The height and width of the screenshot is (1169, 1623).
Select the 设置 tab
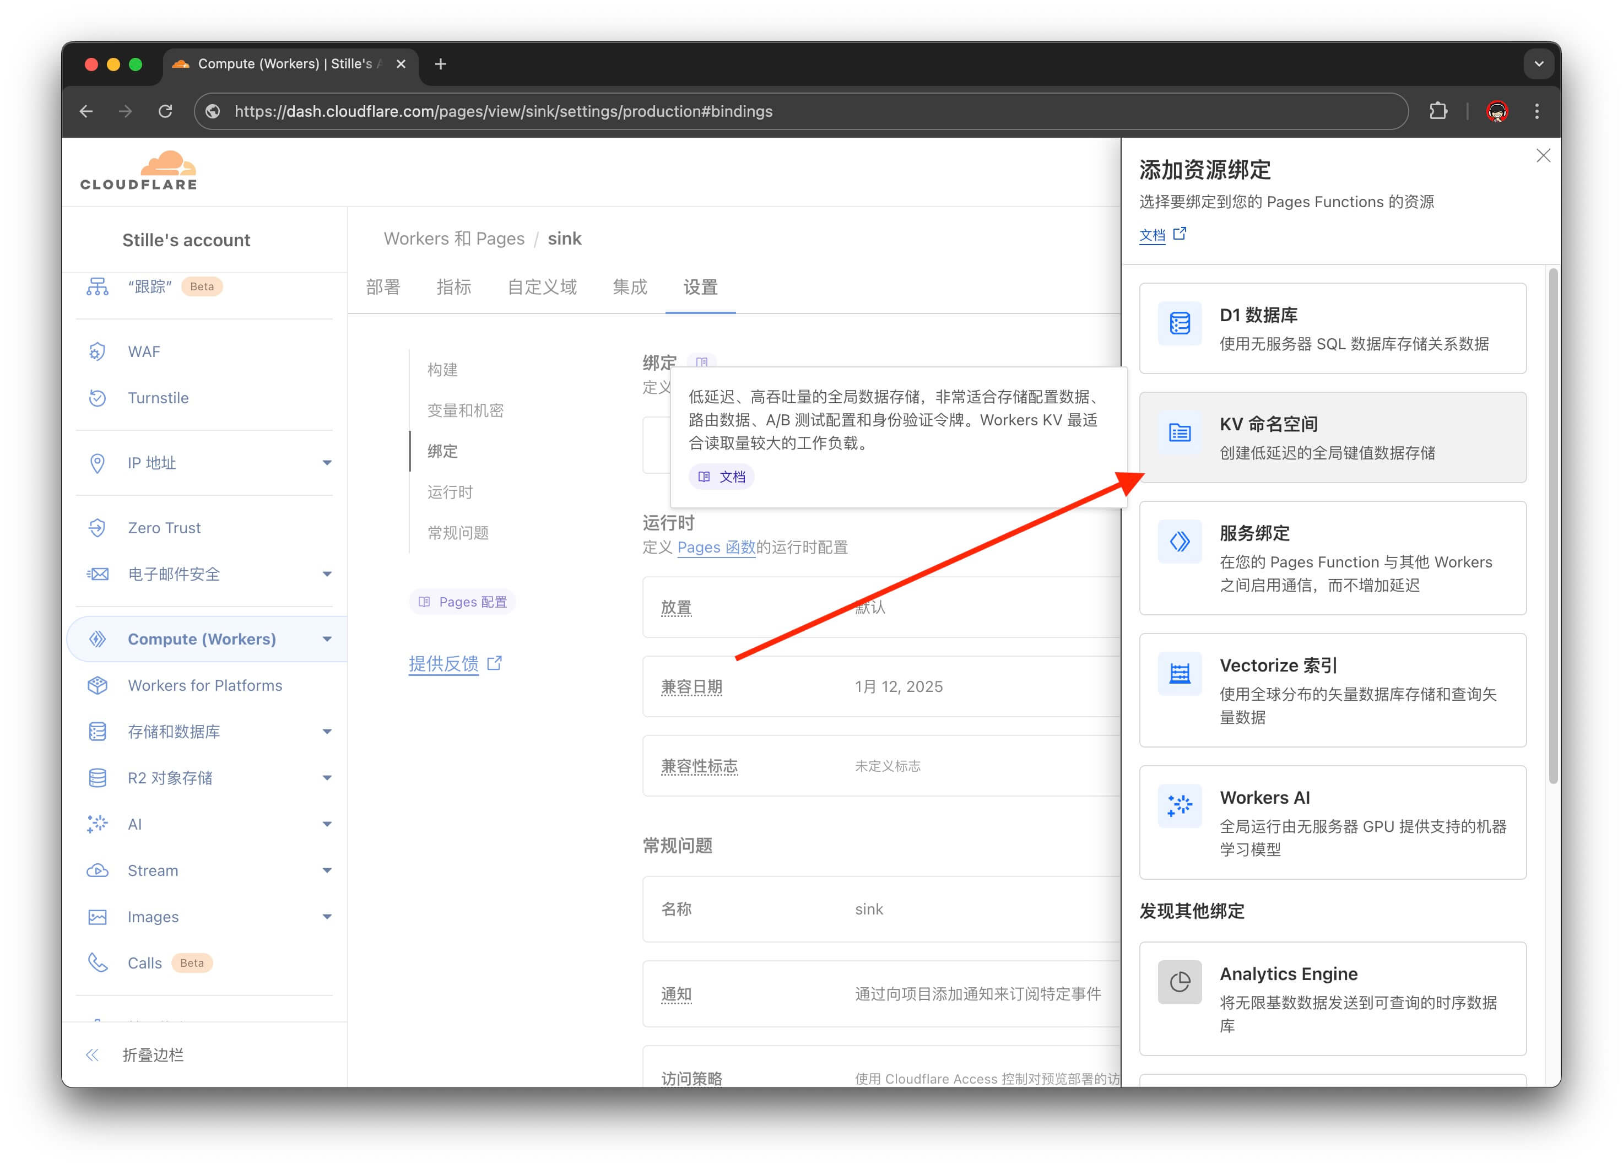coord(700,287)
